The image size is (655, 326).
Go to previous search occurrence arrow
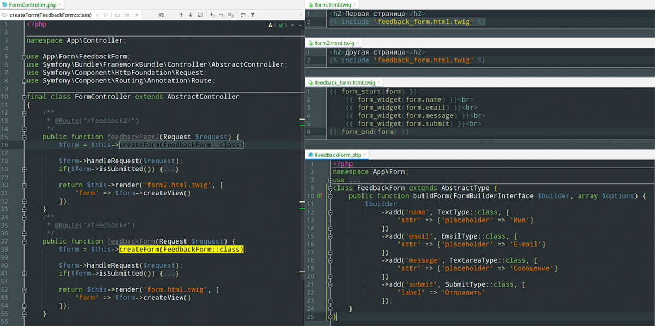(181, 15)
